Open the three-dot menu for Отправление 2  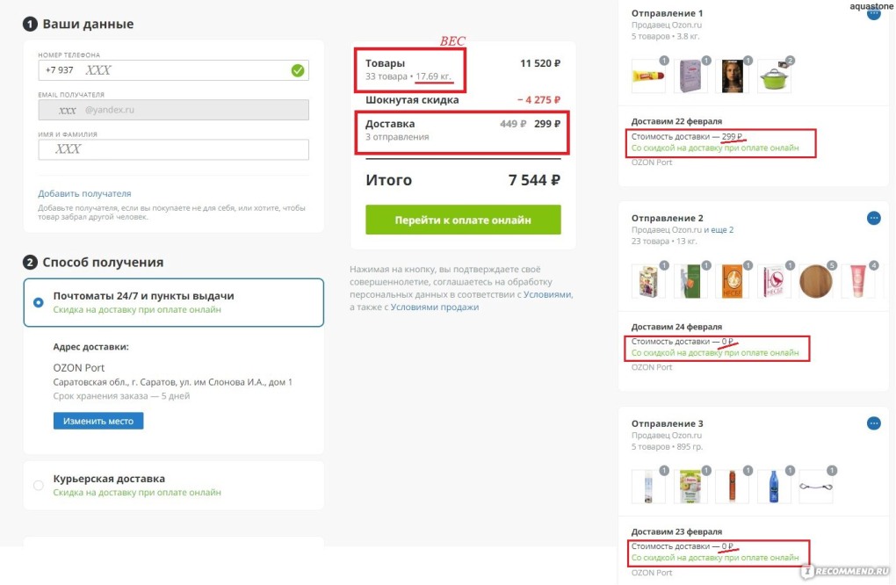tap(873, 218)
